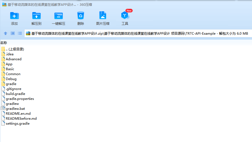Click the 删除 (Delete) recycle icon
The width and height of the screenshot is (252, 142).
coord(80,15)
